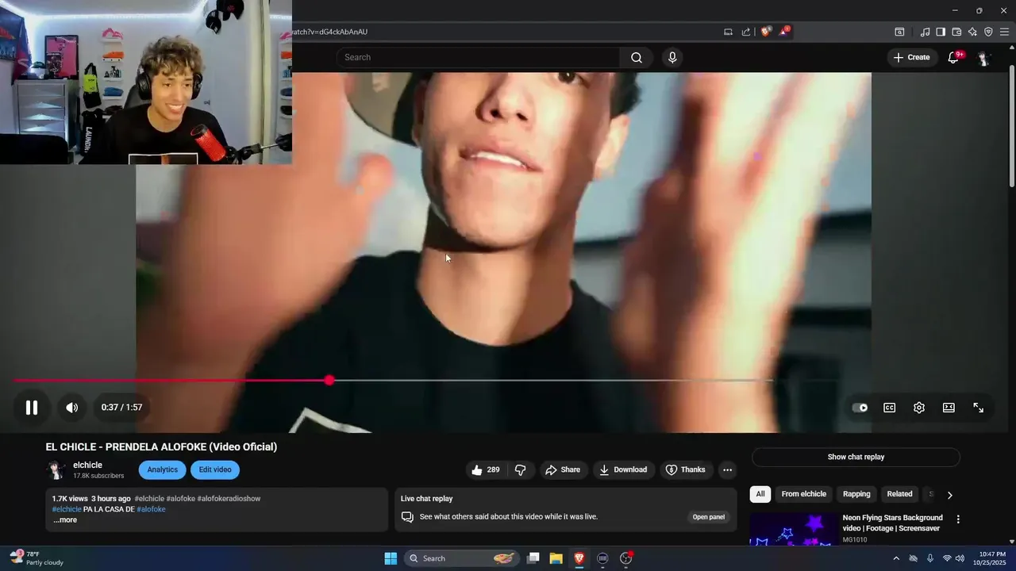
Task: Open the Leo AI sparkle icon
Action: click(972, 32)
